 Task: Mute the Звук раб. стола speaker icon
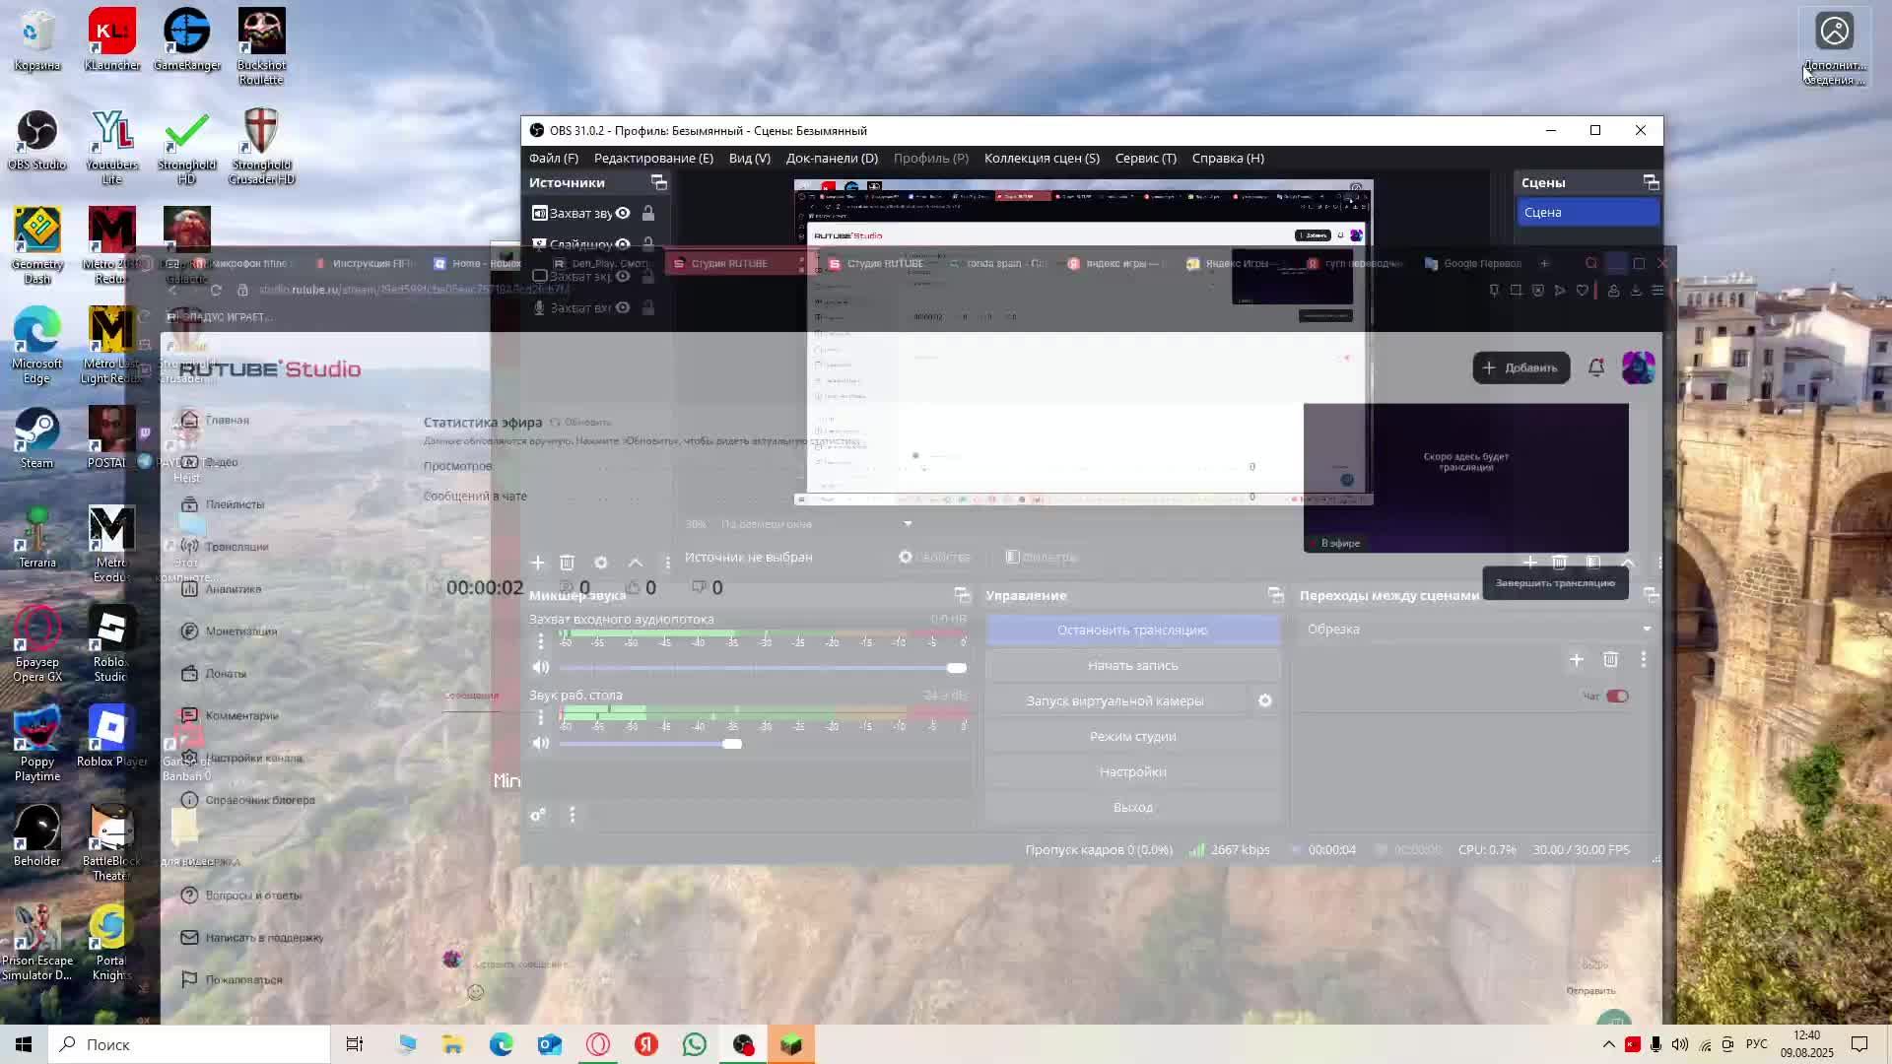pyautogui.click(x=540, y=744)
